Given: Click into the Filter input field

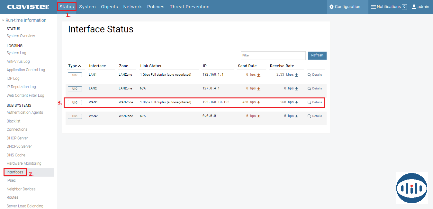Looking at the screenshot, I should 273,55.
